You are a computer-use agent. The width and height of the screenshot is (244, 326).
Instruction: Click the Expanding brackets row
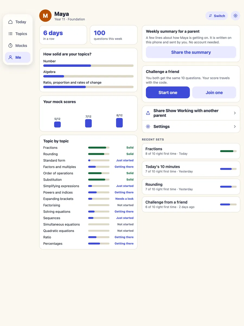click(88, 199)
